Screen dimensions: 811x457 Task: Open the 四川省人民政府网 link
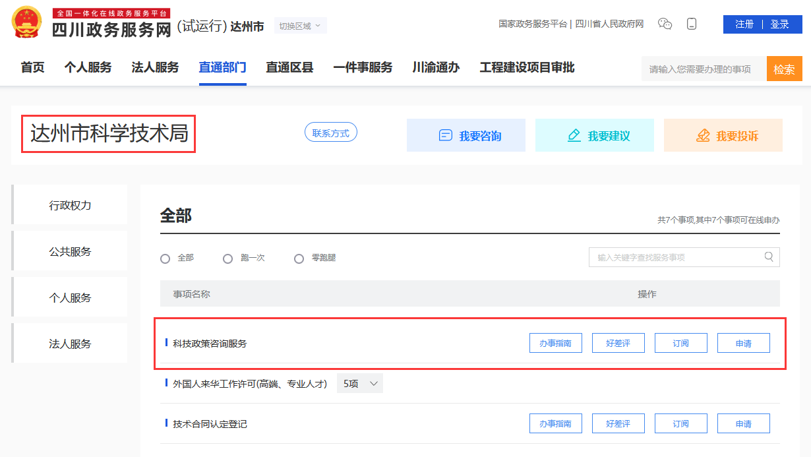[609, 24]
